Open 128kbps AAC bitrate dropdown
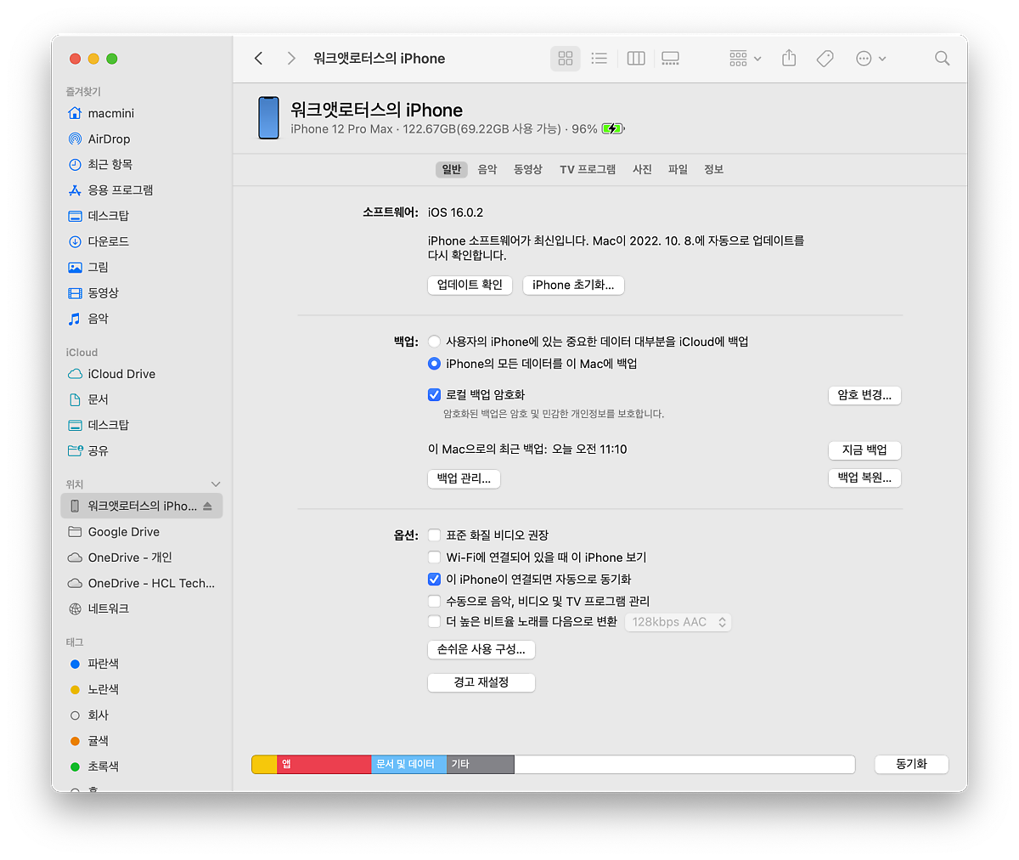 678,622
